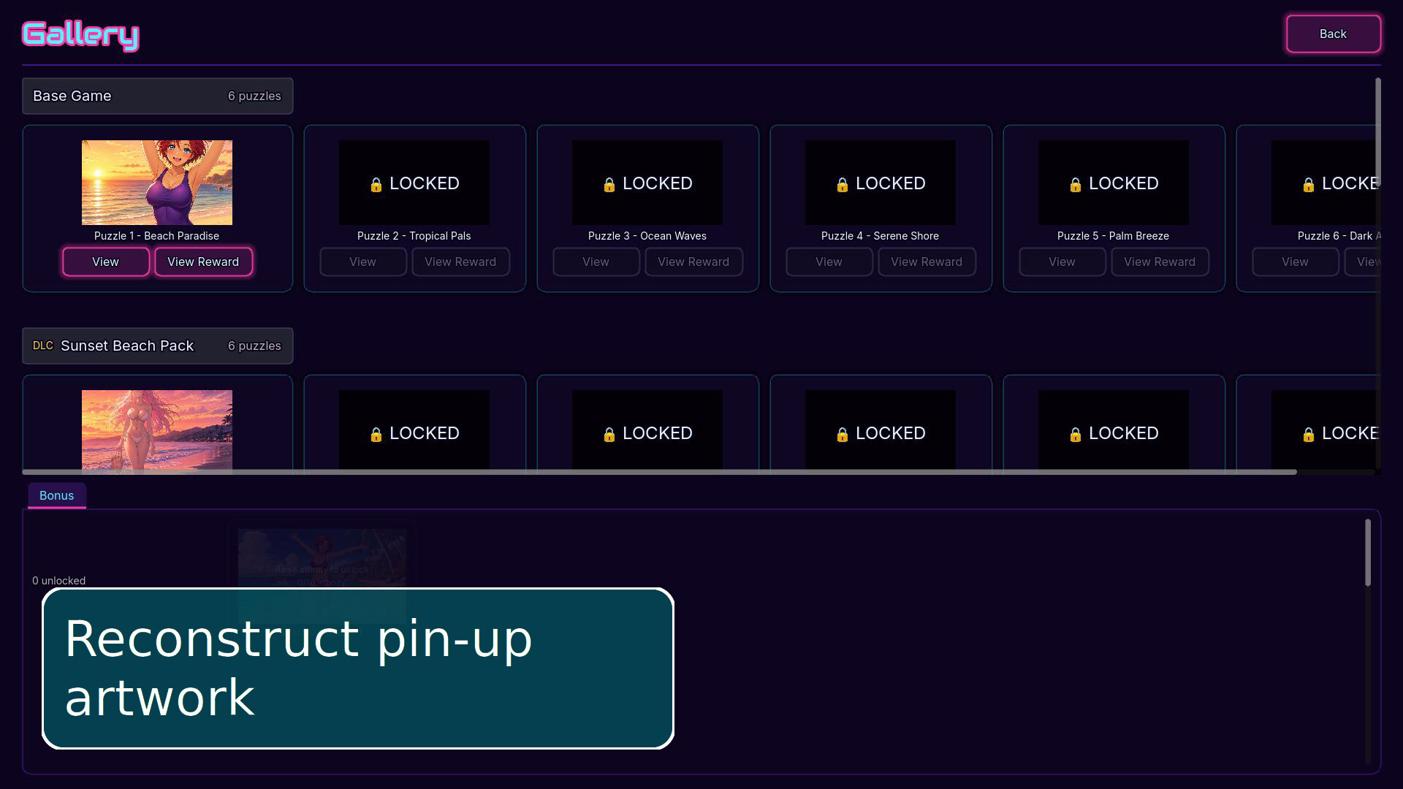Open the Beach Paradise puzzle thumbnail

tap(157, 183)
